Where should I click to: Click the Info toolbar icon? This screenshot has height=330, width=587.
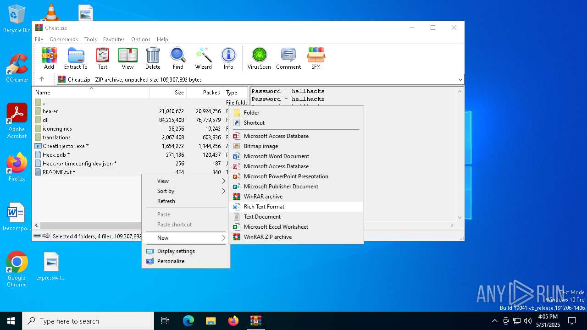tap(228, 58)
